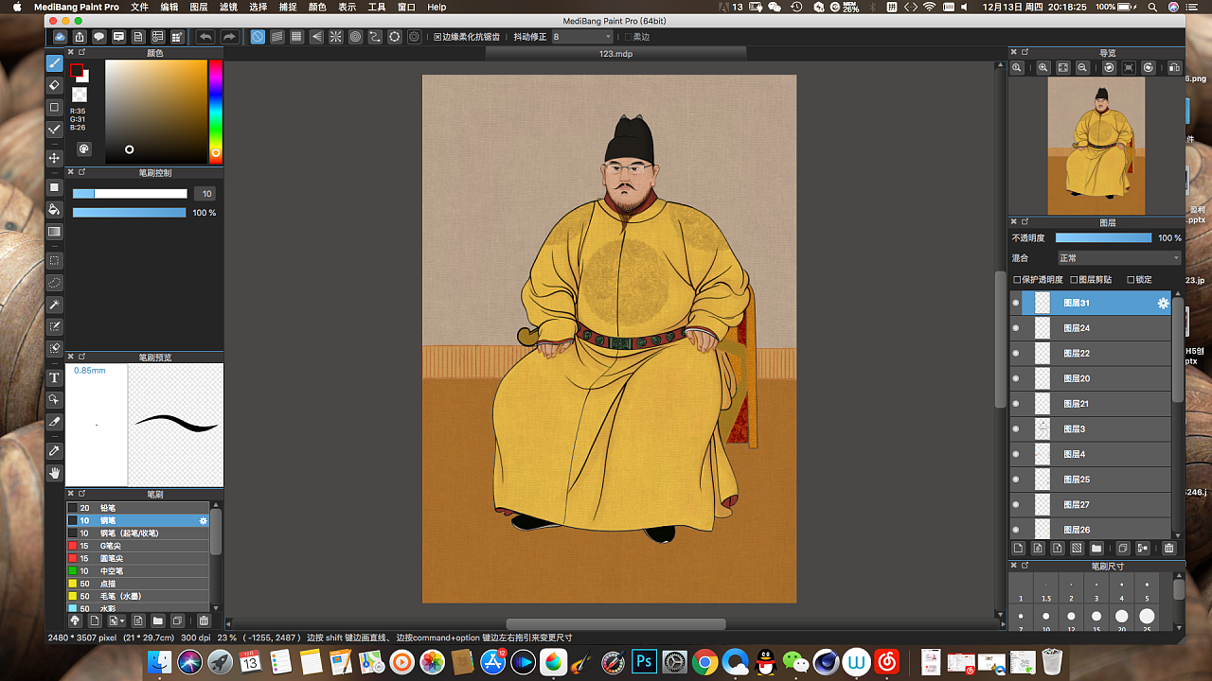
Task: Open the 图层 menu in menu bar
Action: [x=199, y=7]
